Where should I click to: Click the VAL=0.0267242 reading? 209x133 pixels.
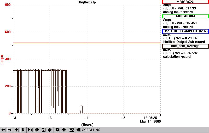pos(187,53)
